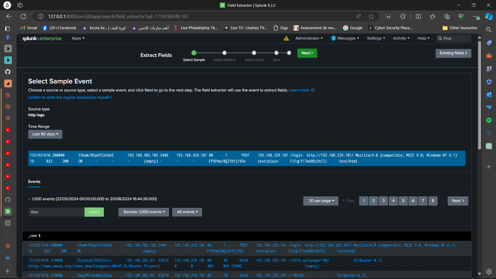Open the Settings menu in Splunk bar
The image size is (496, 279).
coord(376,38)
